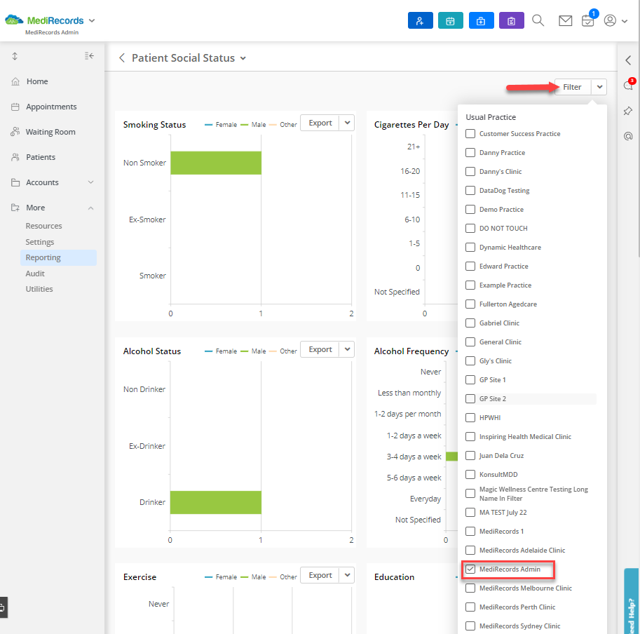Go back with the left arrow beside title
This screenshot has height=634, width=640.
(122, 58)
